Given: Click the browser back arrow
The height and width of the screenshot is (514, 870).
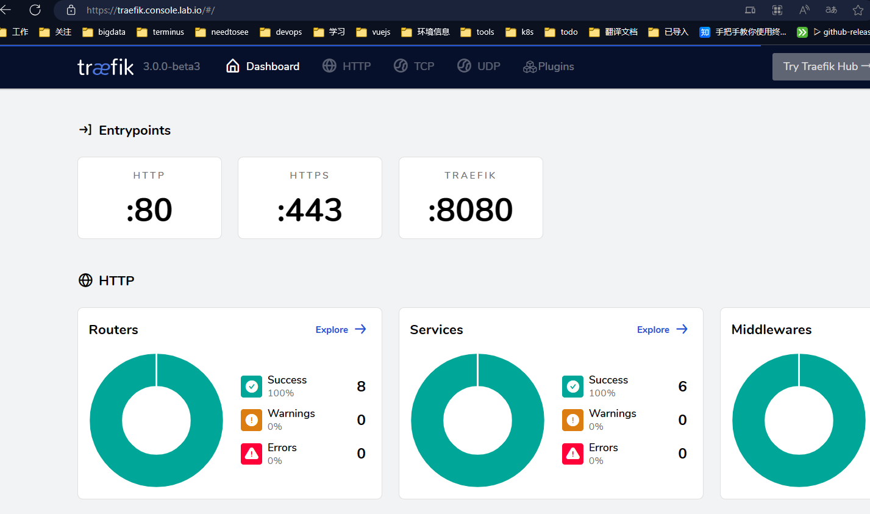Looking at the screenshot, I should 5,10.
